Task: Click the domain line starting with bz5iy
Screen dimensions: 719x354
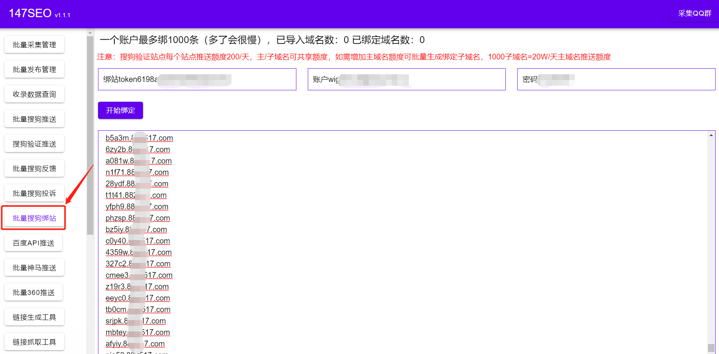Action: 136,229
